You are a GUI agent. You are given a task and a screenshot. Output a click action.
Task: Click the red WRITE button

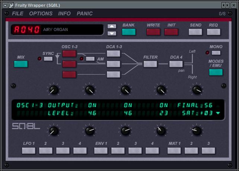[x=153, y=32]
